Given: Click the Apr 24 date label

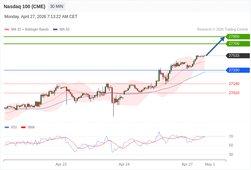Looking at the screenshot, I should click(124, 164).
